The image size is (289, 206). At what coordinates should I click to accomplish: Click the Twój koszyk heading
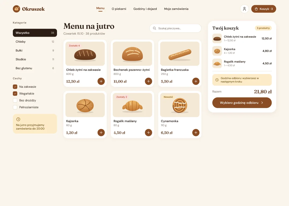[225, 28]
